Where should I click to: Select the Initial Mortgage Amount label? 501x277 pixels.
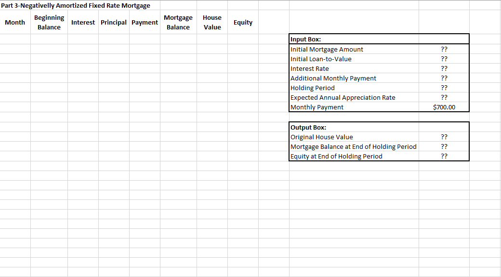354,49
